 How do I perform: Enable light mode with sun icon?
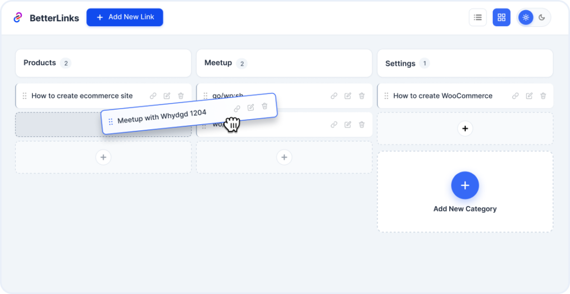[525, 17]
